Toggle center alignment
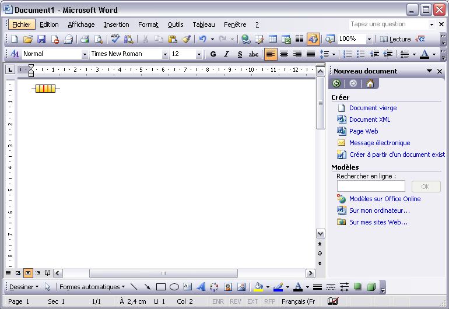The height and width of the screenshot is (309, 449). coord(284,54)
